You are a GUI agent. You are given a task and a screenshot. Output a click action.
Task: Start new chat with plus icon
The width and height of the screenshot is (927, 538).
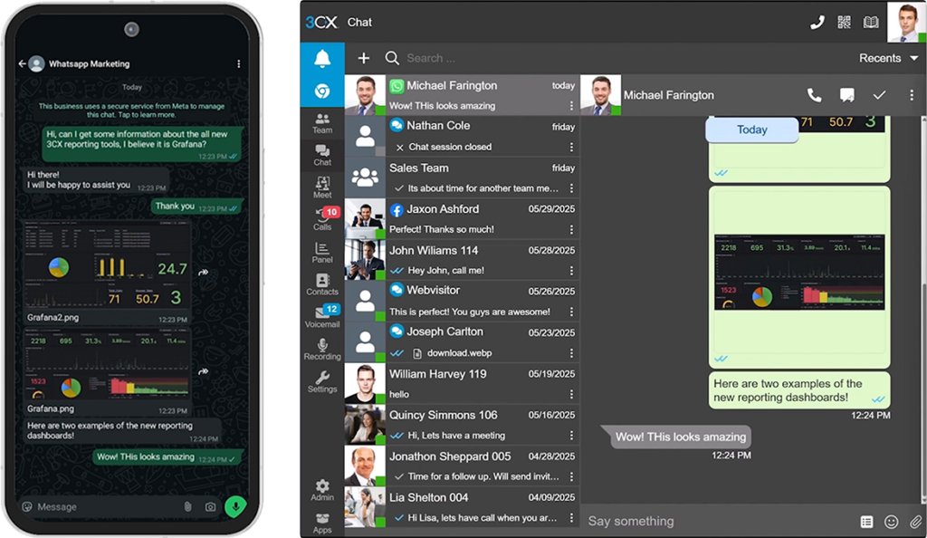click(x=363, y=58)
